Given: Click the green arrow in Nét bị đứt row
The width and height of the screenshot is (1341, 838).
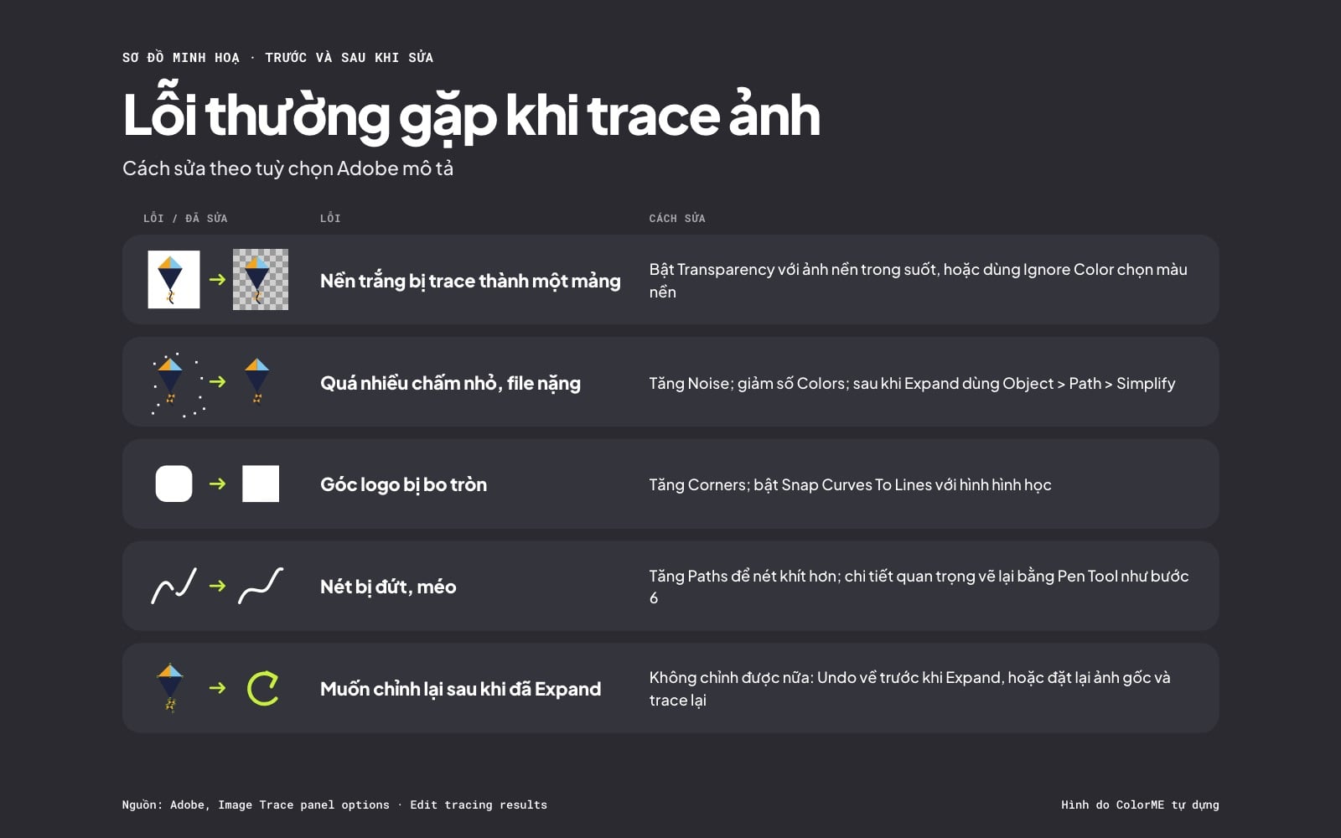Looking at the screenshot, I should 217,586.
